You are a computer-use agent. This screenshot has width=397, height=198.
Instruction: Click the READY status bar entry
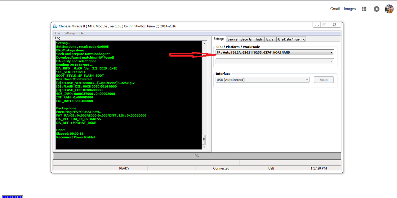point(124,168)
